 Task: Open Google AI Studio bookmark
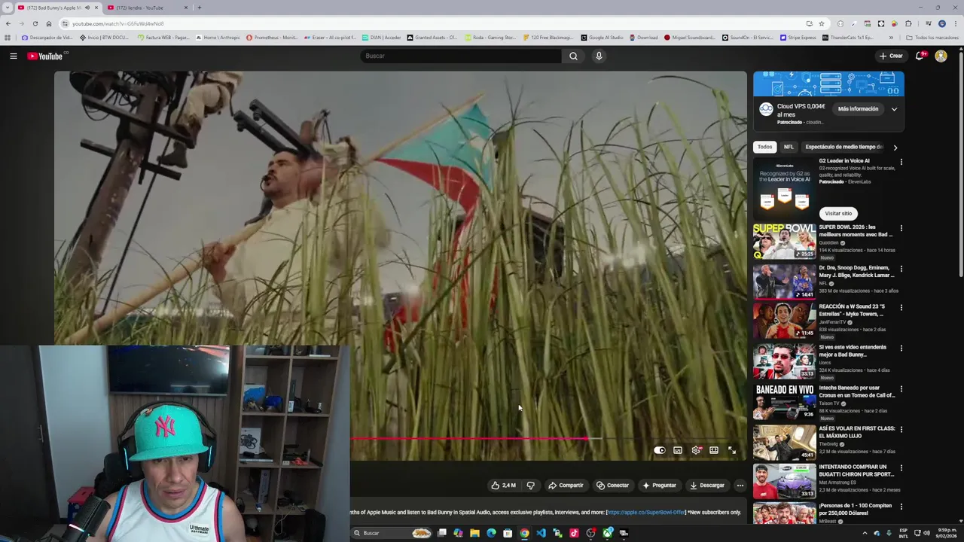[602, 38]
